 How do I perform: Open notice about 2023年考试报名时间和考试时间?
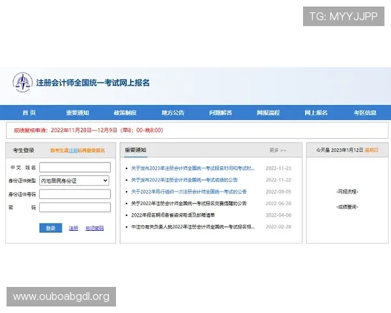(193, 168)
